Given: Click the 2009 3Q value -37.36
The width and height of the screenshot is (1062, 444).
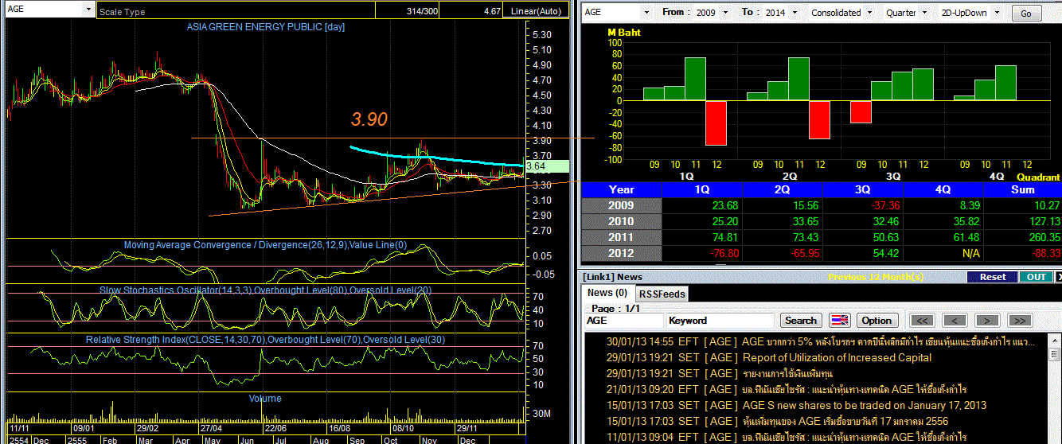Looking at the screenshot, I should [x=884, y=205].
